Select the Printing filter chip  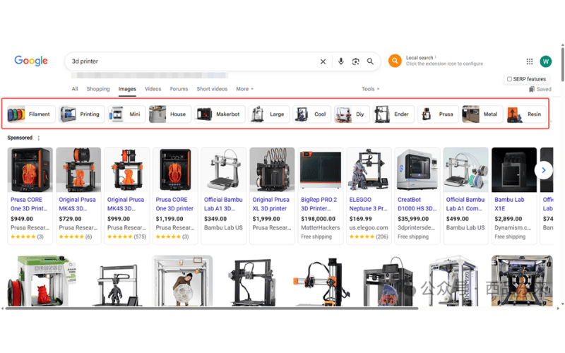click(82, 114)
